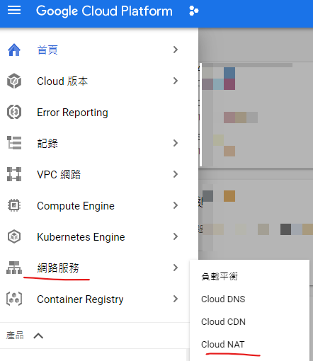Click the Kubernetes Engine hexagon icon
Viewport: 313px width, 361px height.
[x=14, y=236]
